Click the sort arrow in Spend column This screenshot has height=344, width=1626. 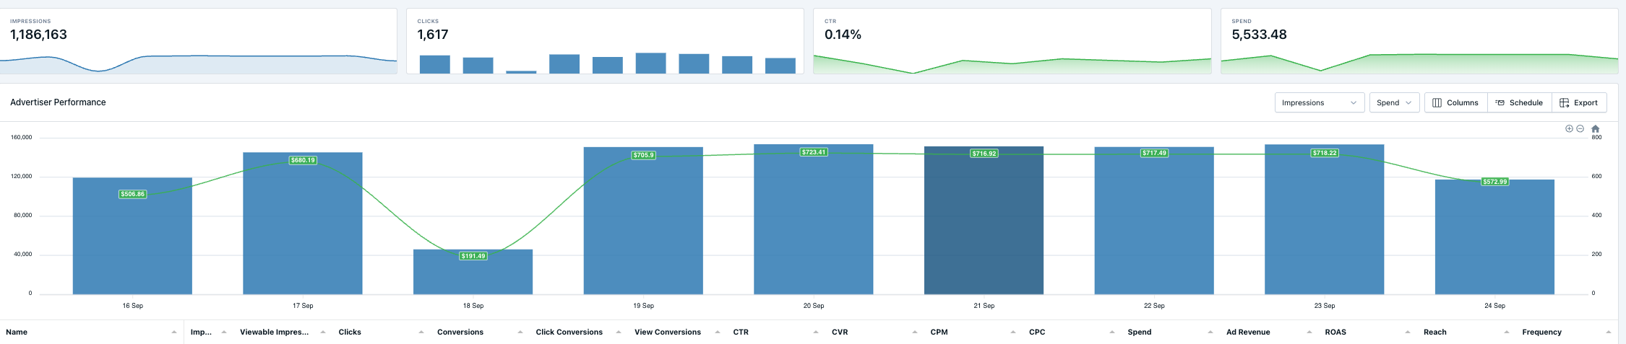[1210, 332]
